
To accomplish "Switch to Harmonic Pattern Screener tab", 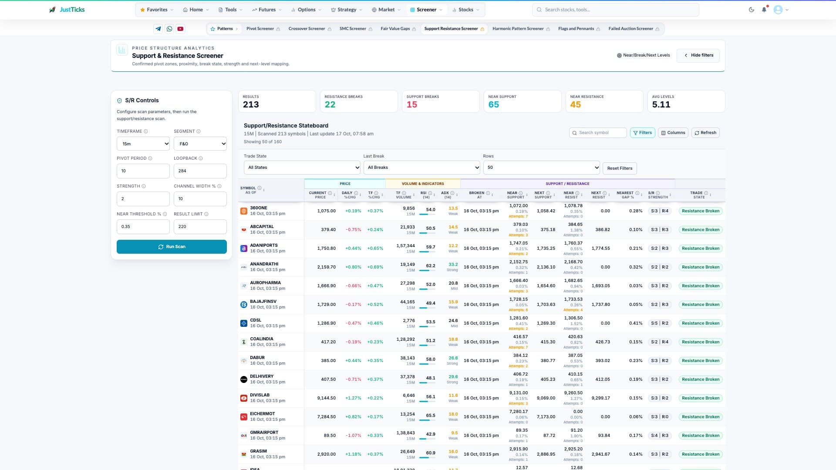I will point(521,29).
